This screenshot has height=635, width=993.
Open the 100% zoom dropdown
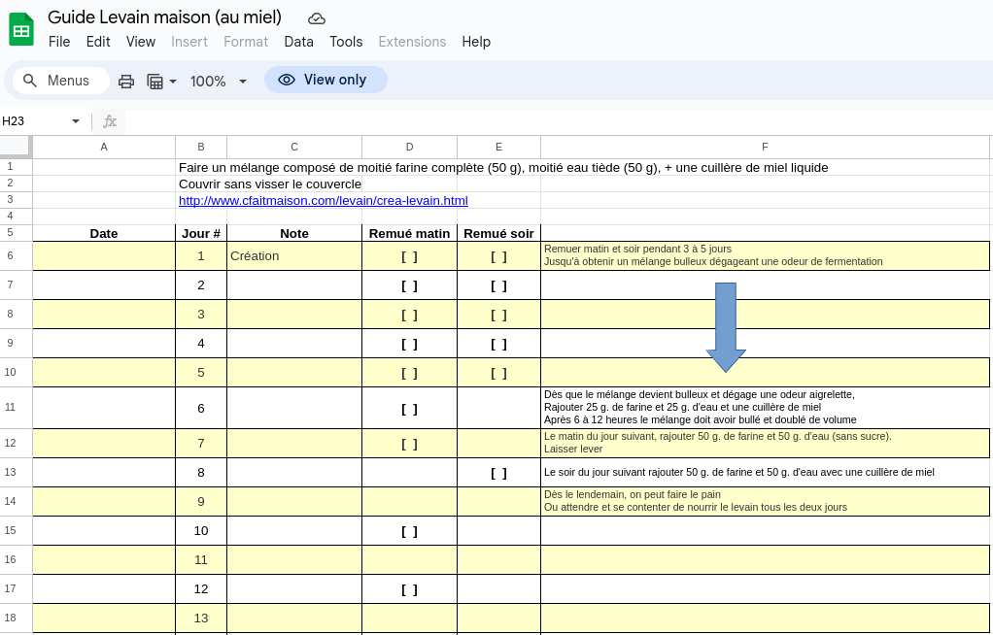[x=219, y=81]
